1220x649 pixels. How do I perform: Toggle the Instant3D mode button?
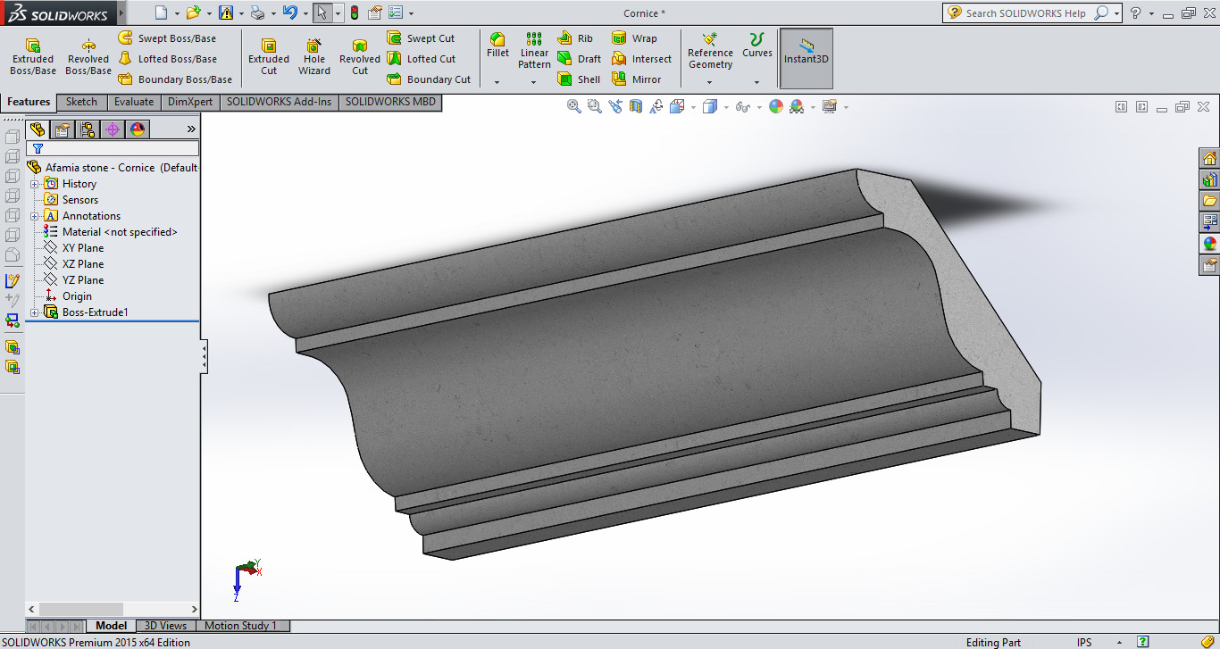click(806, 57)
